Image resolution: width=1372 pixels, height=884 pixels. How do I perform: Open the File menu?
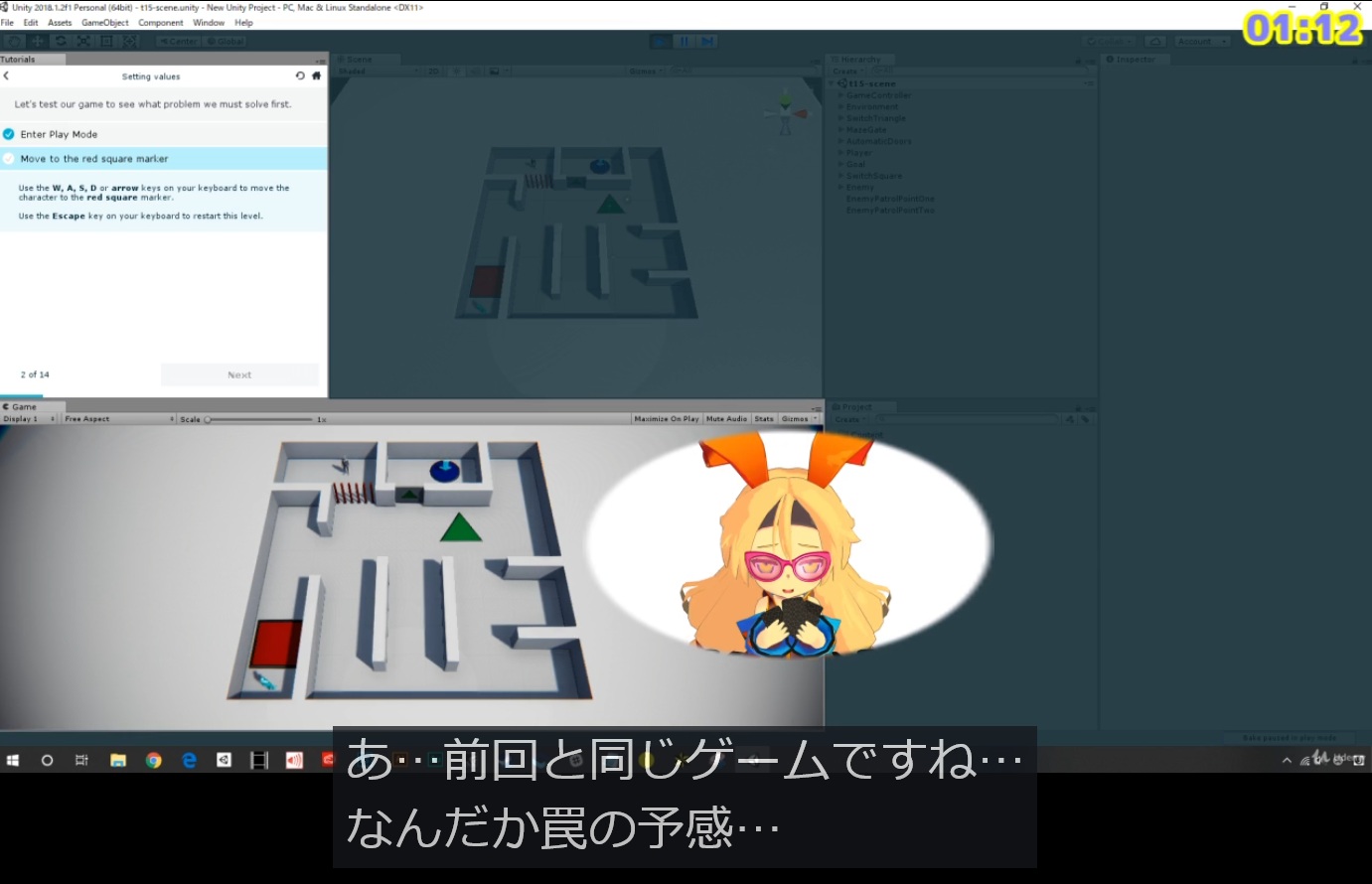coord(7,23)
